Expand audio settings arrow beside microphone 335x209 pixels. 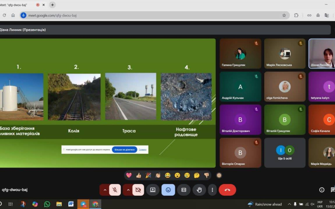coord(105,190)
